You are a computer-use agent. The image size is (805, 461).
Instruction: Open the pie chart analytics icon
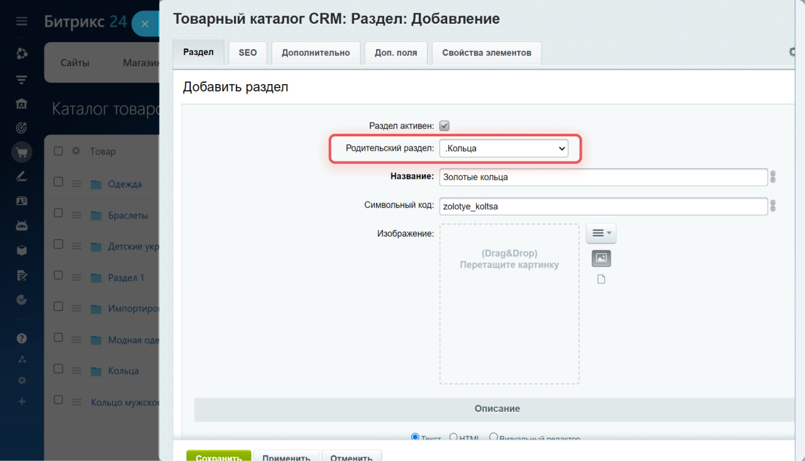(22, 300)
